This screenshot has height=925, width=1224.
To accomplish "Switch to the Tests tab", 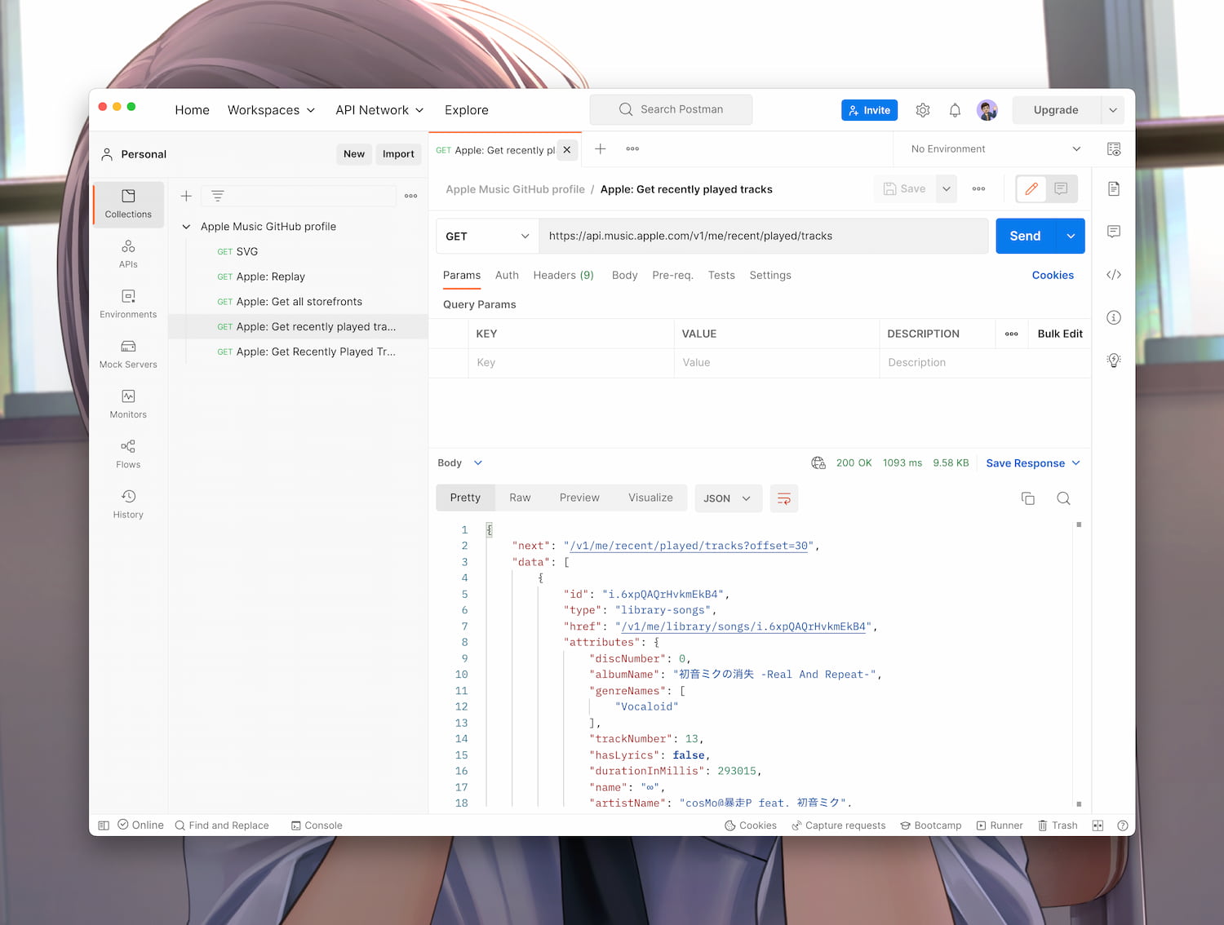I will (x=721, y=276).
